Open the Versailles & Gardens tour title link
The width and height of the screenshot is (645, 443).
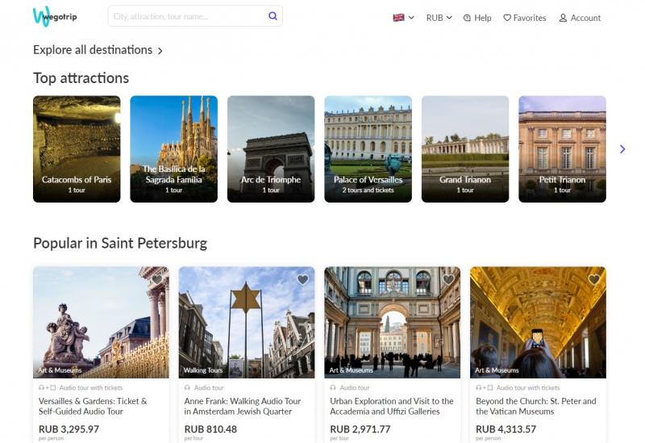coord(93,406)
